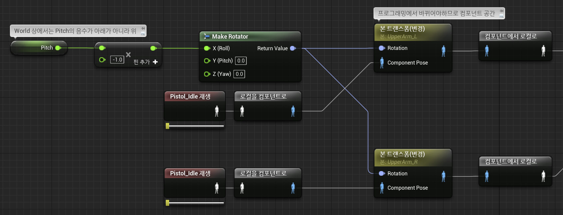Toggle pin on the World Pitch comment bubble

143,29
